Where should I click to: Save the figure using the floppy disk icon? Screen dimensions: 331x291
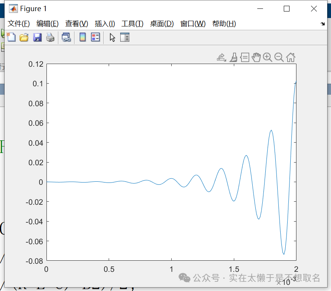(x=37, y=37)
